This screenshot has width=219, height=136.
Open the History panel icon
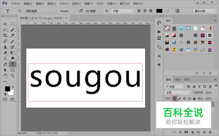tap(159, 22)
